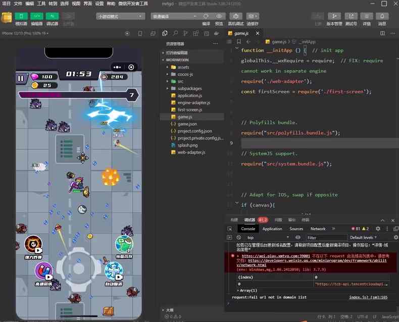Open the 工具 menu
Image resolution: width=399 pixels, height=322 pixels.
coord(41,3)
